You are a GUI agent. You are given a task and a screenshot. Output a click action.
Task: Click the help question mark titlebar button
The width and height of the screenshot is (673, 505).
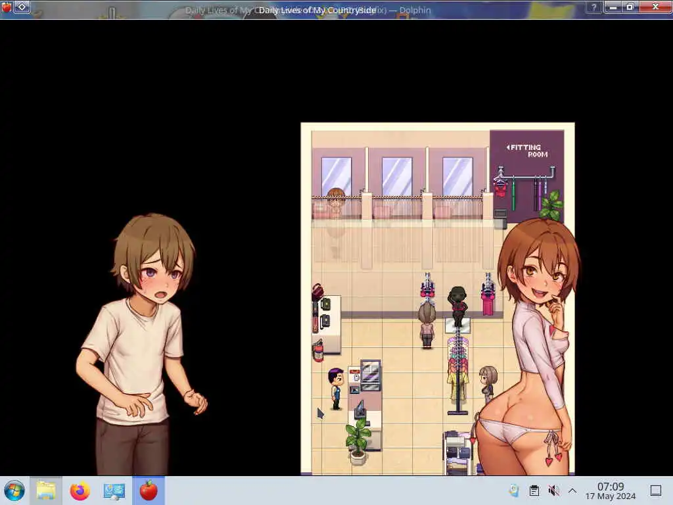[x=594, y=7]
